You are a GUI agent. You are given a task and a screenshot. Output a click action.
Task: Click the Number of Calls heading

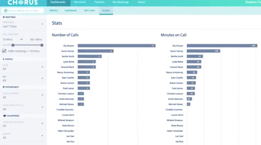pyautogui.click(x=65, y=35)
